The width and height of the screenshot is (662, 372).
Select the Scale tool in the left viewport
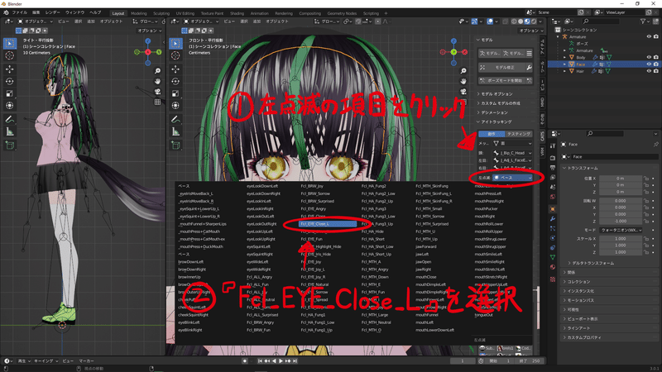pyautogui.click(x=10, y=93)
